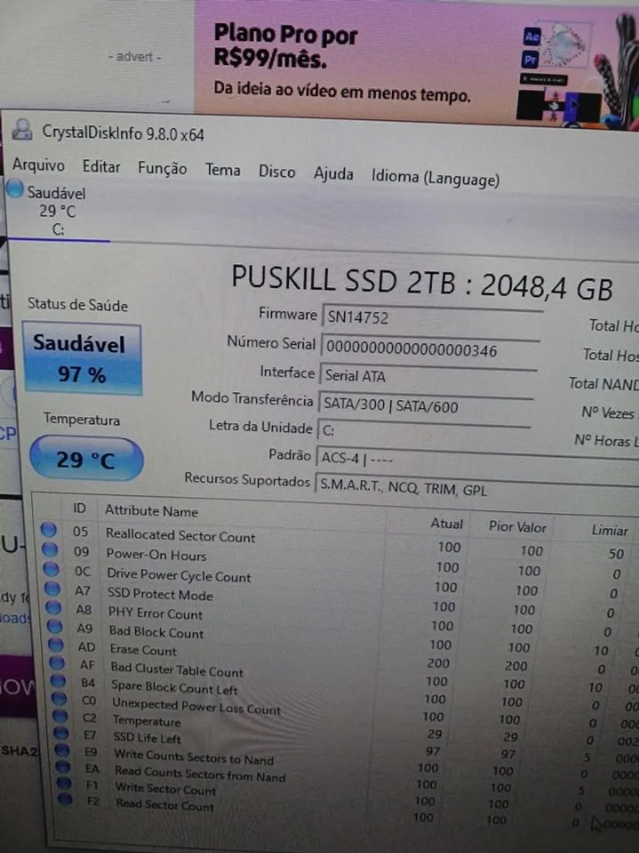This screenshot has width=639, height=853.
Task: Open the Disco menu
Action: [277, 172]
